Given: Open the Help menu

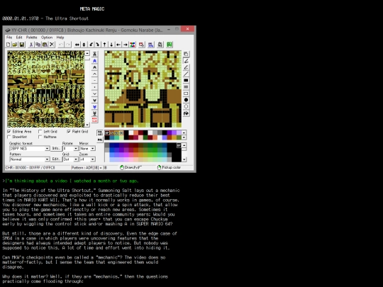Looking at the screenshot, I should point(60,38).
